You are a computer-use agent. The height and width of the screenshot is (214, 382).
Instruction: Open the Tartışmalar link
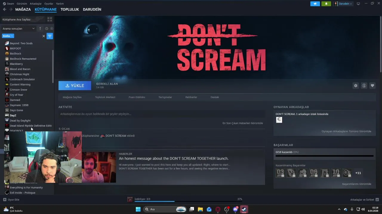click(x=165, y=97)
